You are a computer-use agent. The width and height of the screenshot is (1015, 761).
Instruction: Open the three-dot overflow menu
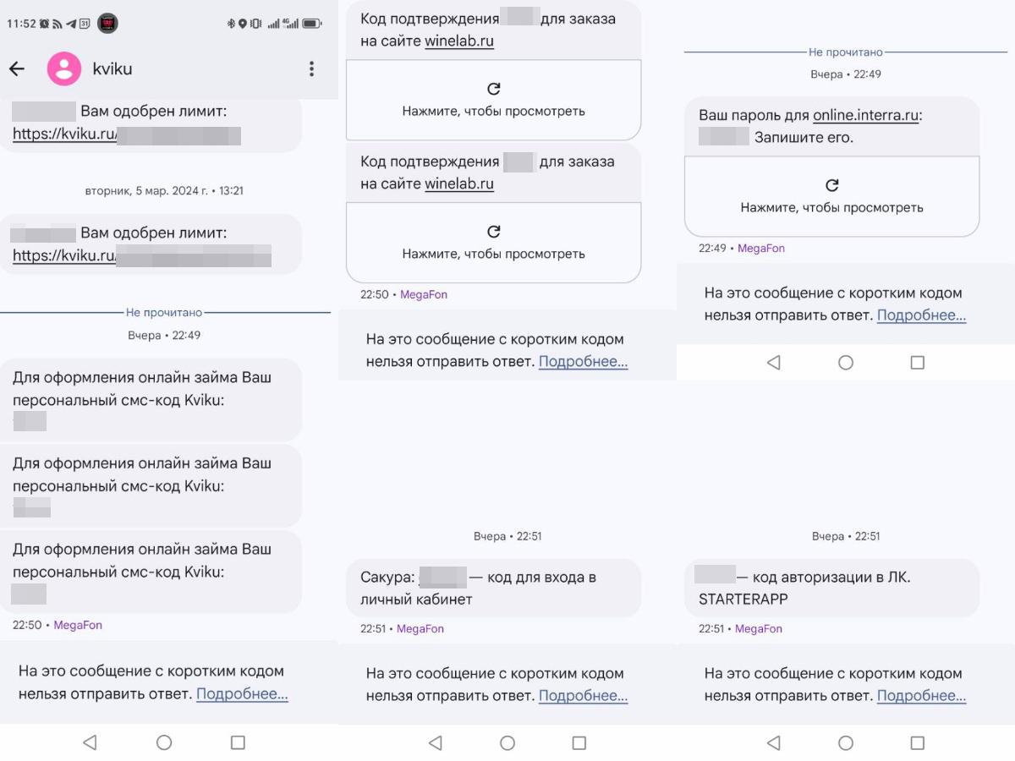click(x=311, y=69)
